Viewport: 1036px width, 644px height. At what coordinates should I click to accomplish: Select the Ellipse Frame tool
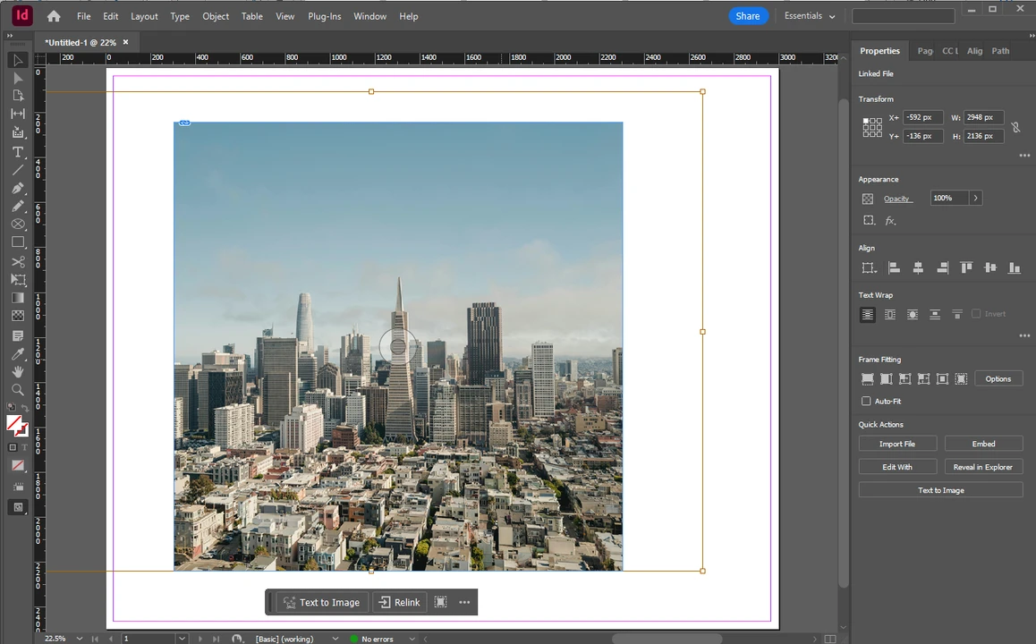coord(18,224)
